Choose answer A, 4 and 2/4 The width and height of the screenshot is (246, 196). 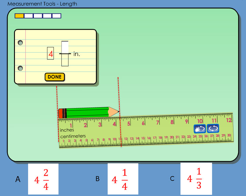(x=43, y=179)
